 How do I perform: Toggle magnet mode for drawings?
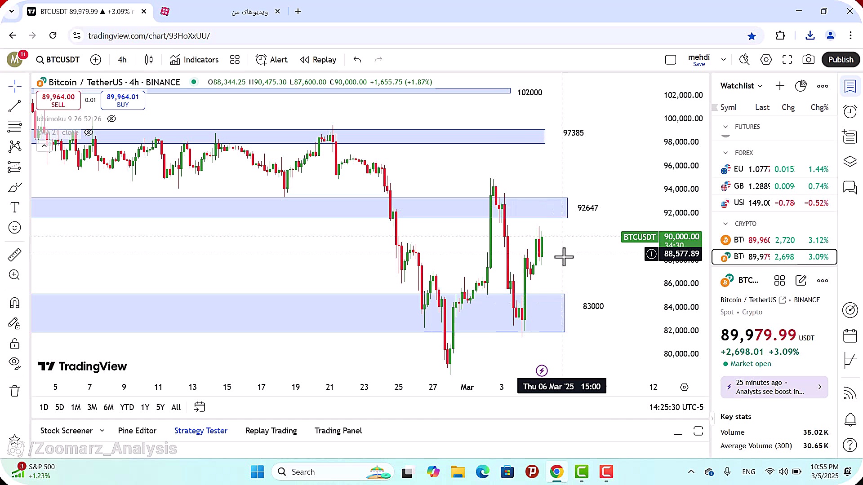(14, 303)
